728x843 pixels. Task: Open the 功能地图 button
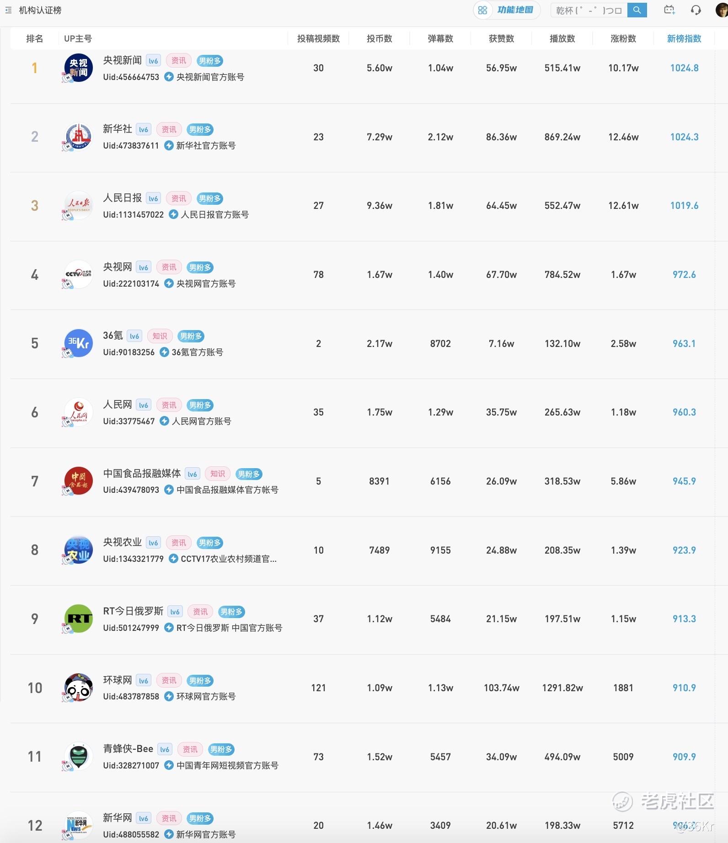point(507,10)
